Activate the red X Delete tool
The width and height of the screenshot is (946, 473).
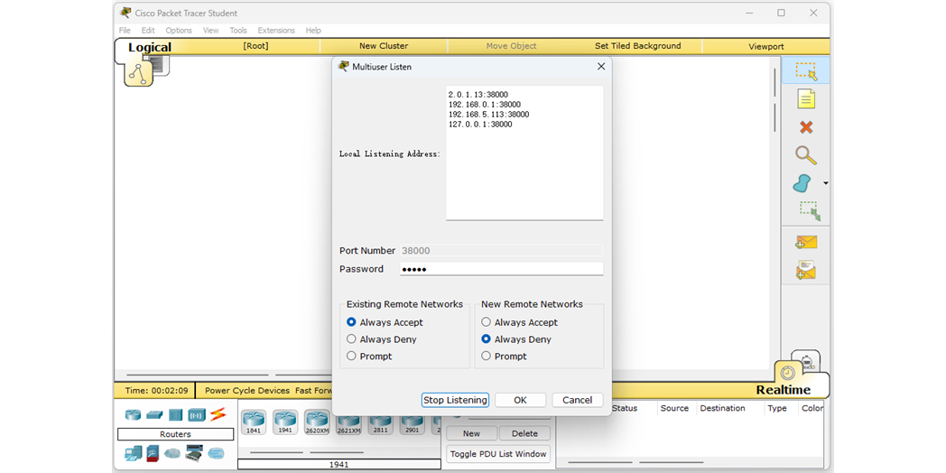805,127
